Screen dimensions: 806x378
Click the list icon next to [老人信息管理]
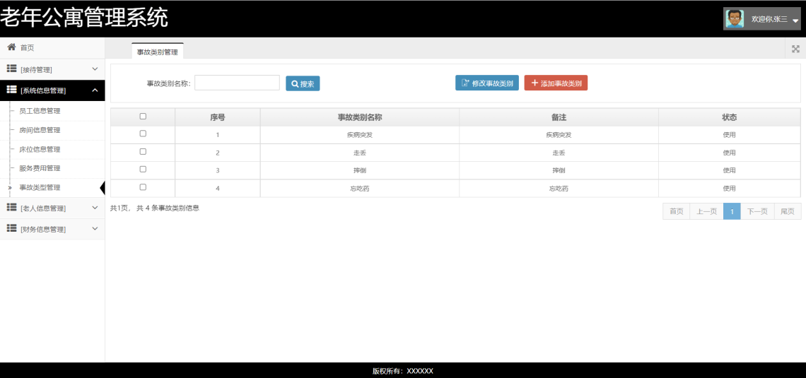[x=11, y=208]
